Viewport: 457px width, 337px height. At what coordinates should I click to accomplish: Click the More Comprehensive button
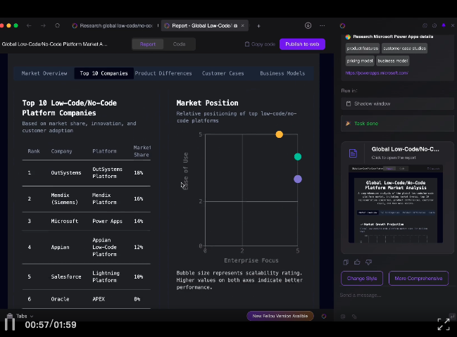(x=418, y=278)
